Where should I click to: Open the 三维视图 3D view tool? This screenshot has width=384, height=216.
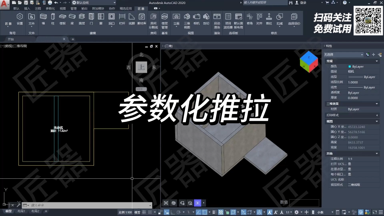pos(187,21)
